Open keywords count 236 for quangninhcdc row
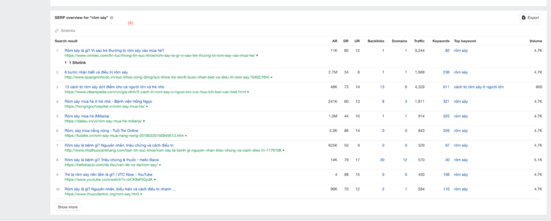 (446, 72)
